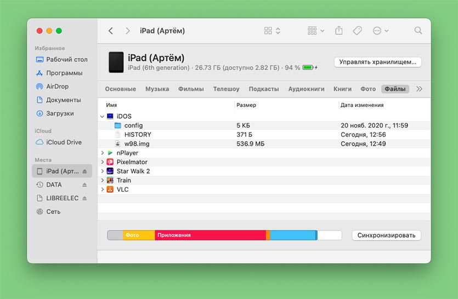Eject the DATA volume
The image size is (458, 299).
84,185
